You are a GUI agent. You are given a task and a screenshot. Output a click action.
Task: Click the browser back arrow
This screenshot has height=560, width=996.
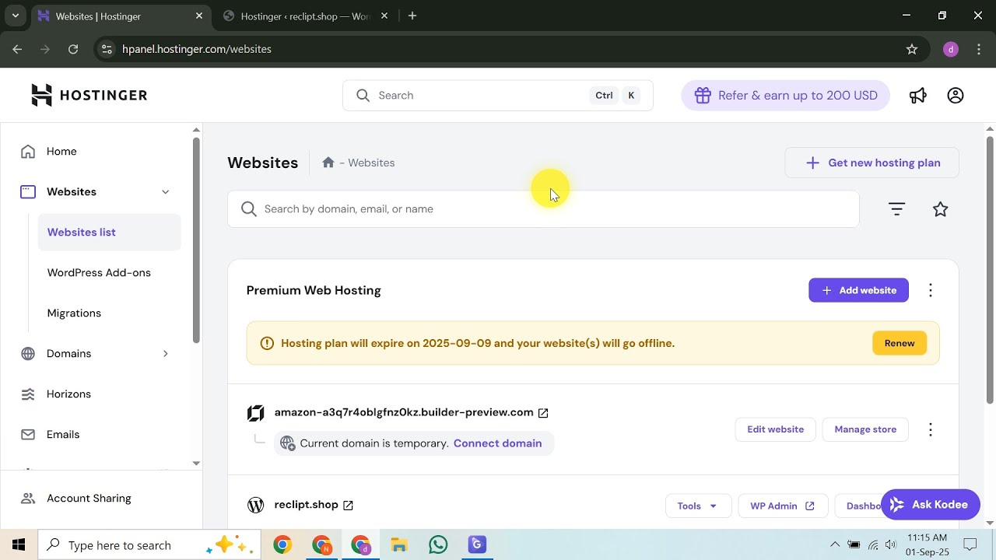(x=18, y=49)
